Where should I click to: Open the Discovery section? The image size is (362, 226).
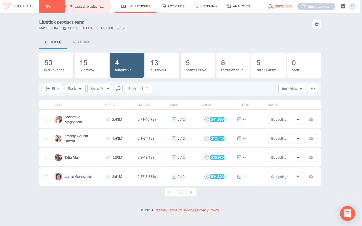coord(280,6)
